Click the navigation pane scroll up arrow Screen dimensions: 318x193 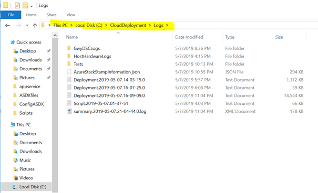(x=55, y=35)
